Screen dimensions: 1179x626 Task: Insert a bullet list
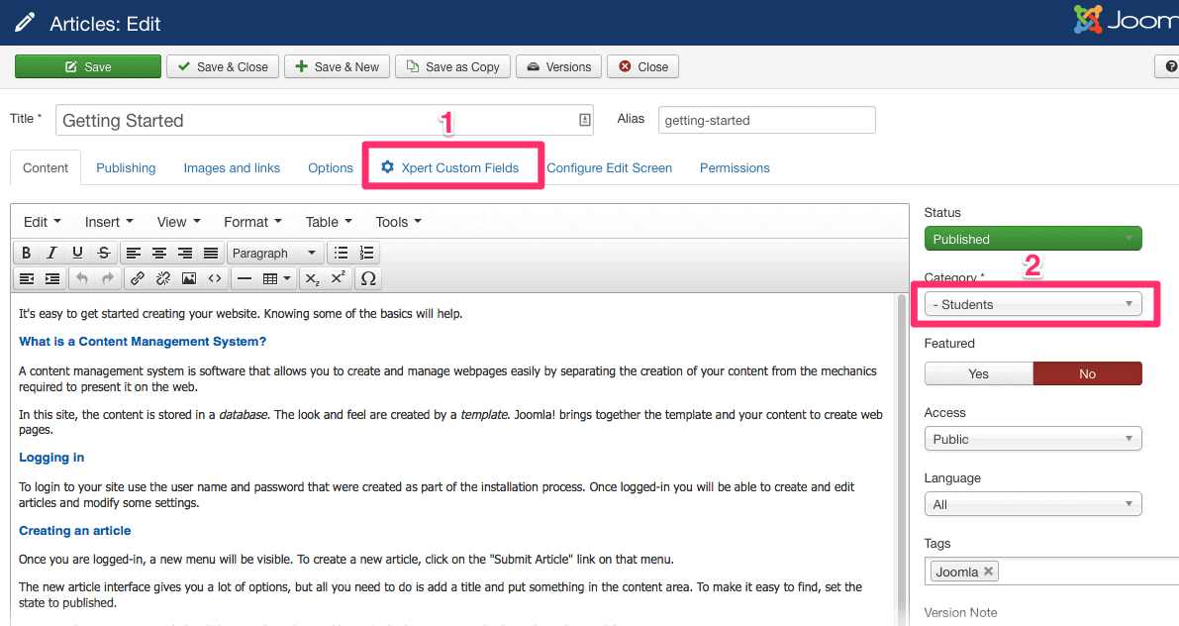(x=341, y=253)
